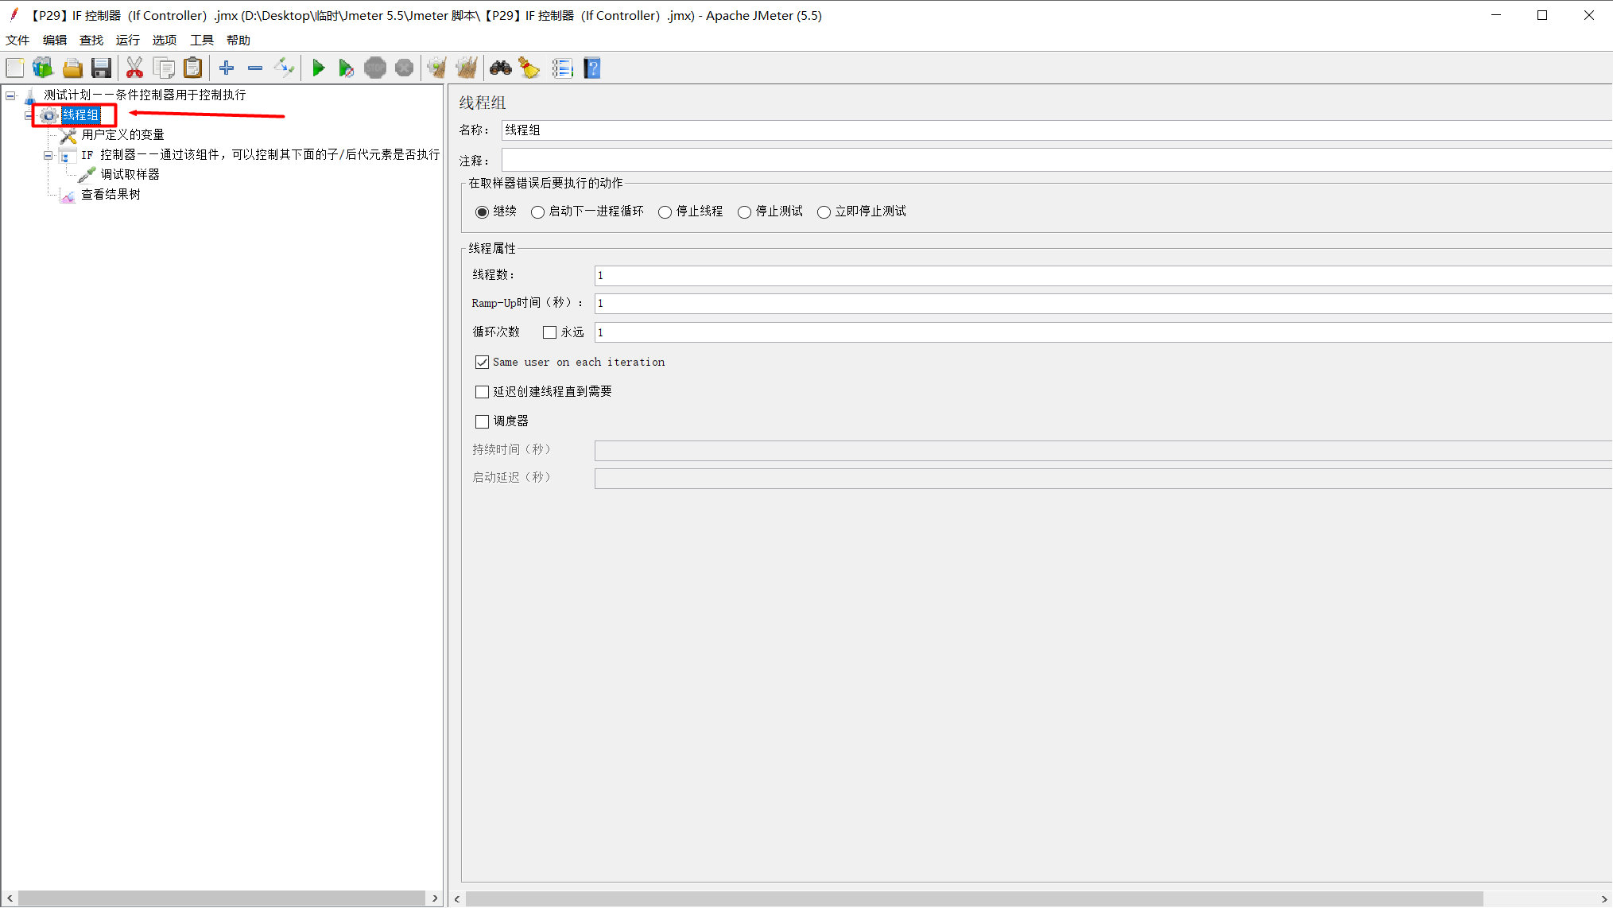
Task: Click the tree panel horizontal scrollbar thumb
Action: (x=222, y=898)
